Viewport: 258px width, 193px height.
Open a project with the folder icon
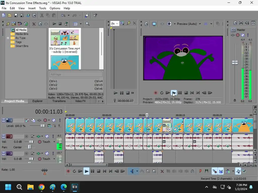tap(10, 15)
